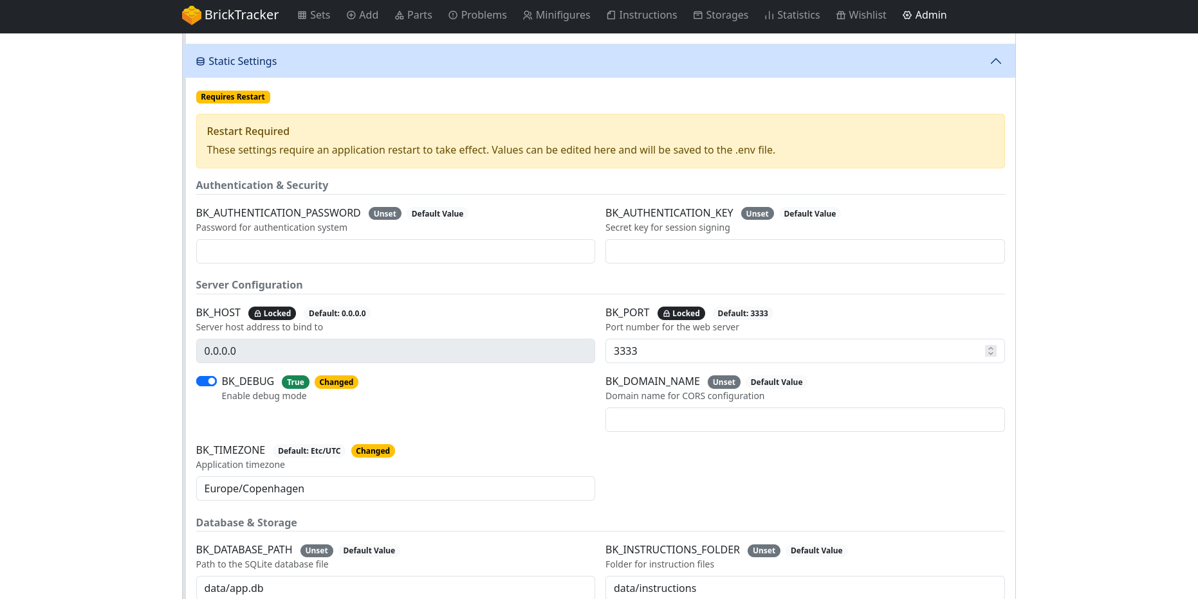The width and height of the screenshot is (1198, 599).
Task: Click the BrickTracker brick logo icon
Action: pyautogui.click(x=191, y=15)
